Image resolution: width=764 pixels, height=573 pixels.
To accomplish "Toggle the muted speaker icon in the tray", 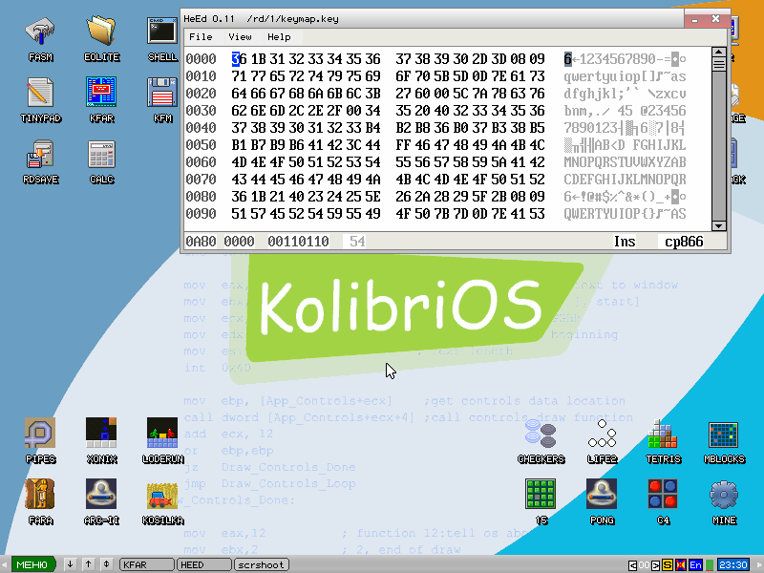I will click(x=680, y=564).
